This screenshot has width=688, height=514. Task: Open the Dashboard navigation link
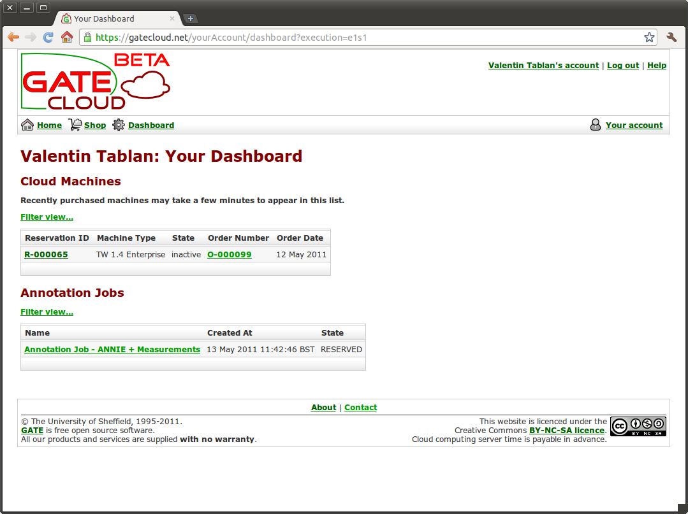[x=151, y=125]
